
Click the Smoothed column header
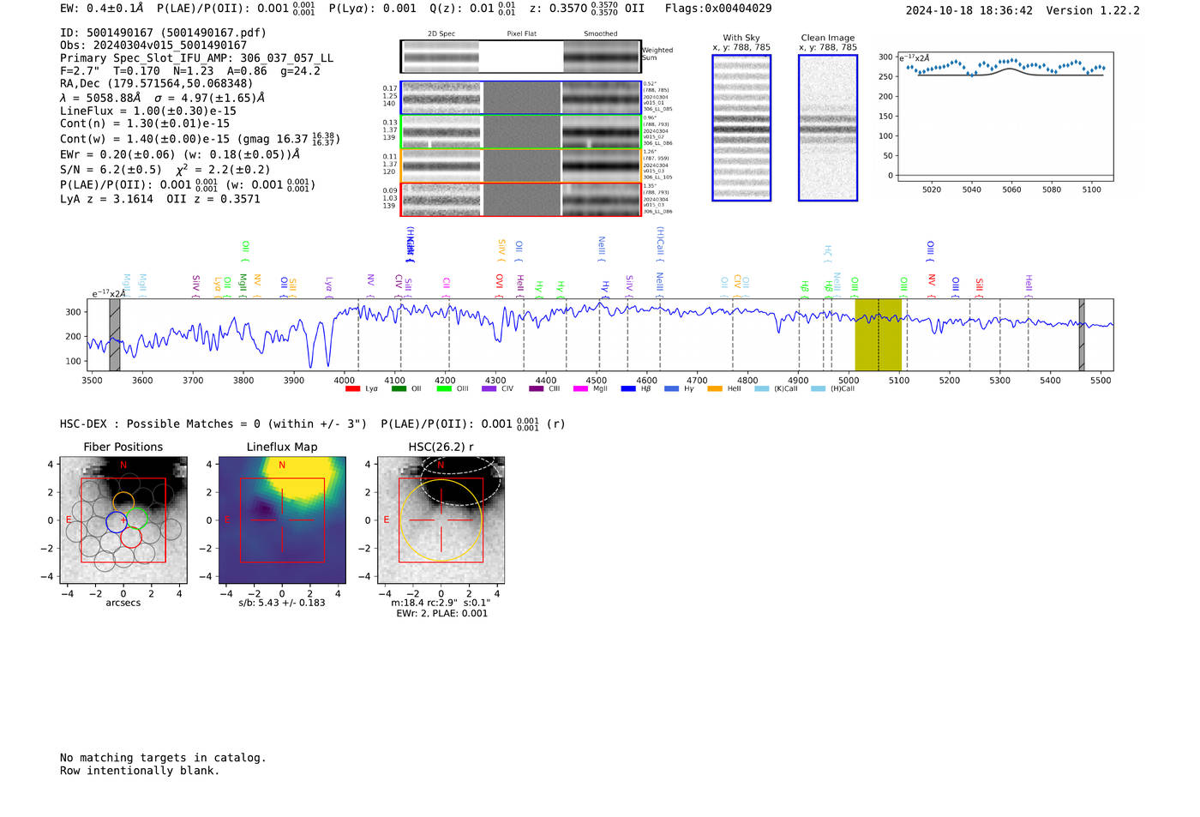(601, 33)
